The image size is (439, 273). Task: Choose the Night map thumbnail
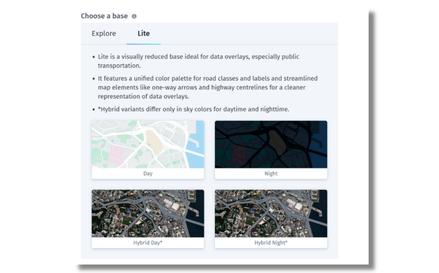click(x=271, y=144)
